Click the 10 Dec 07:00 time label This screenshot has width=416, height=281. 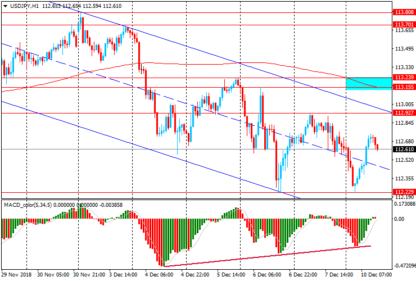376,274
